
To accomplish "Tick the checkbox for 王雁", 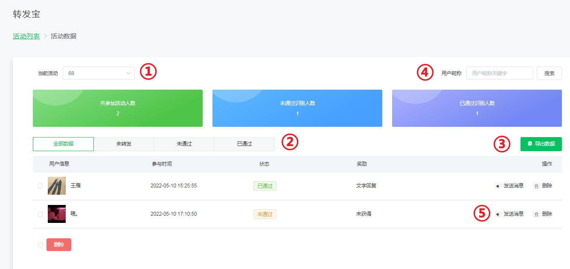I will 40,186.
